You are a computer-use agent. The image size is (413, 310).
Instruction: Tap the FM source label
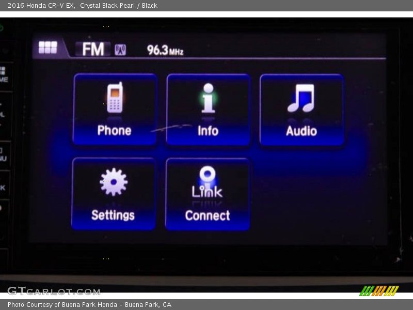click(x=93, y=49)
